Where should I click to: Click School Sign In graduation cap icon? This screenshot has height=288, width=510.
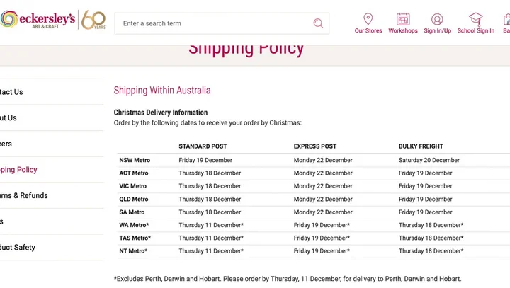click(x=475, y=19)
